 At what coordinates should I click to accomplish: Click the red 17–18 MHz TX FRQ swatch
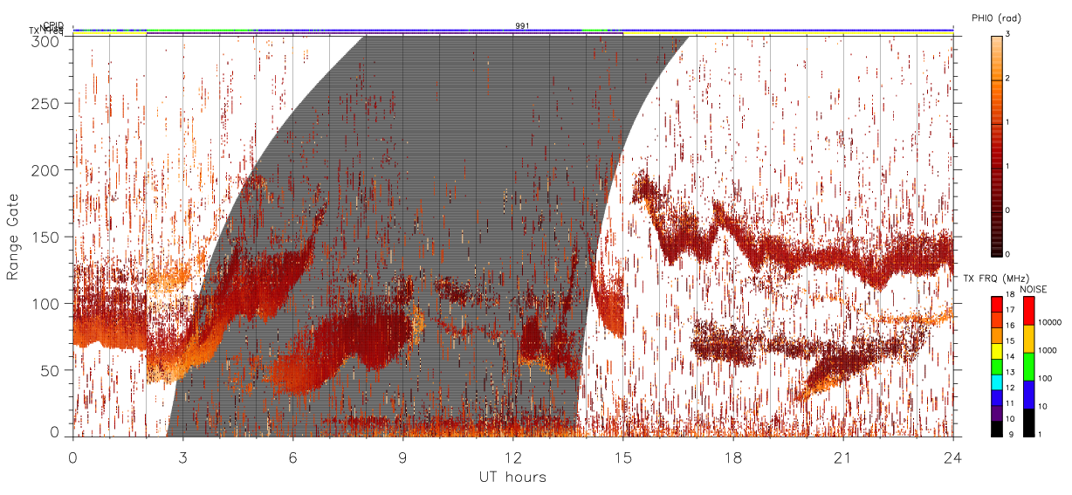pos(997,303)
